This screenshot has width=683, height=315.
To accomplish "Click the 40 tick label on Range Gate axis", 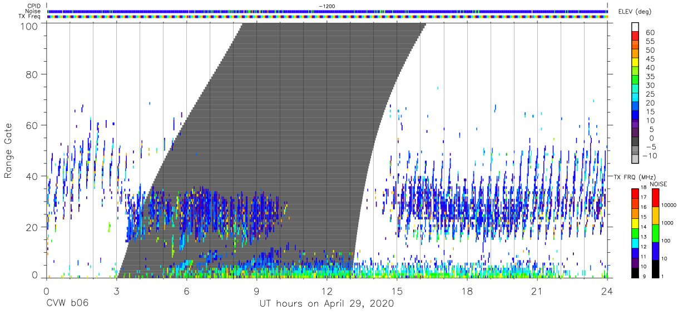I will coord(32,176).
